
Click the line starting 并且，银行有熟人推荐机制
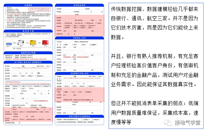point(154,56)
